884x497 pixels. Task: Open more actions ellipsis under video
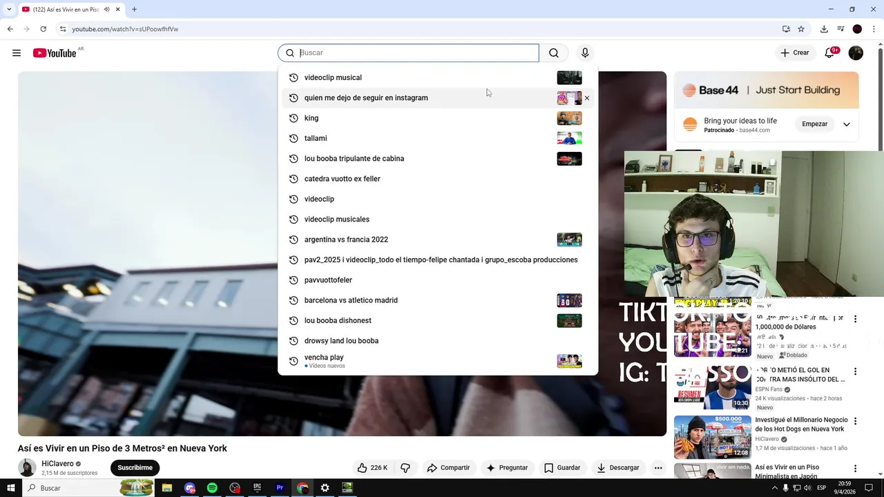(658, 468)
